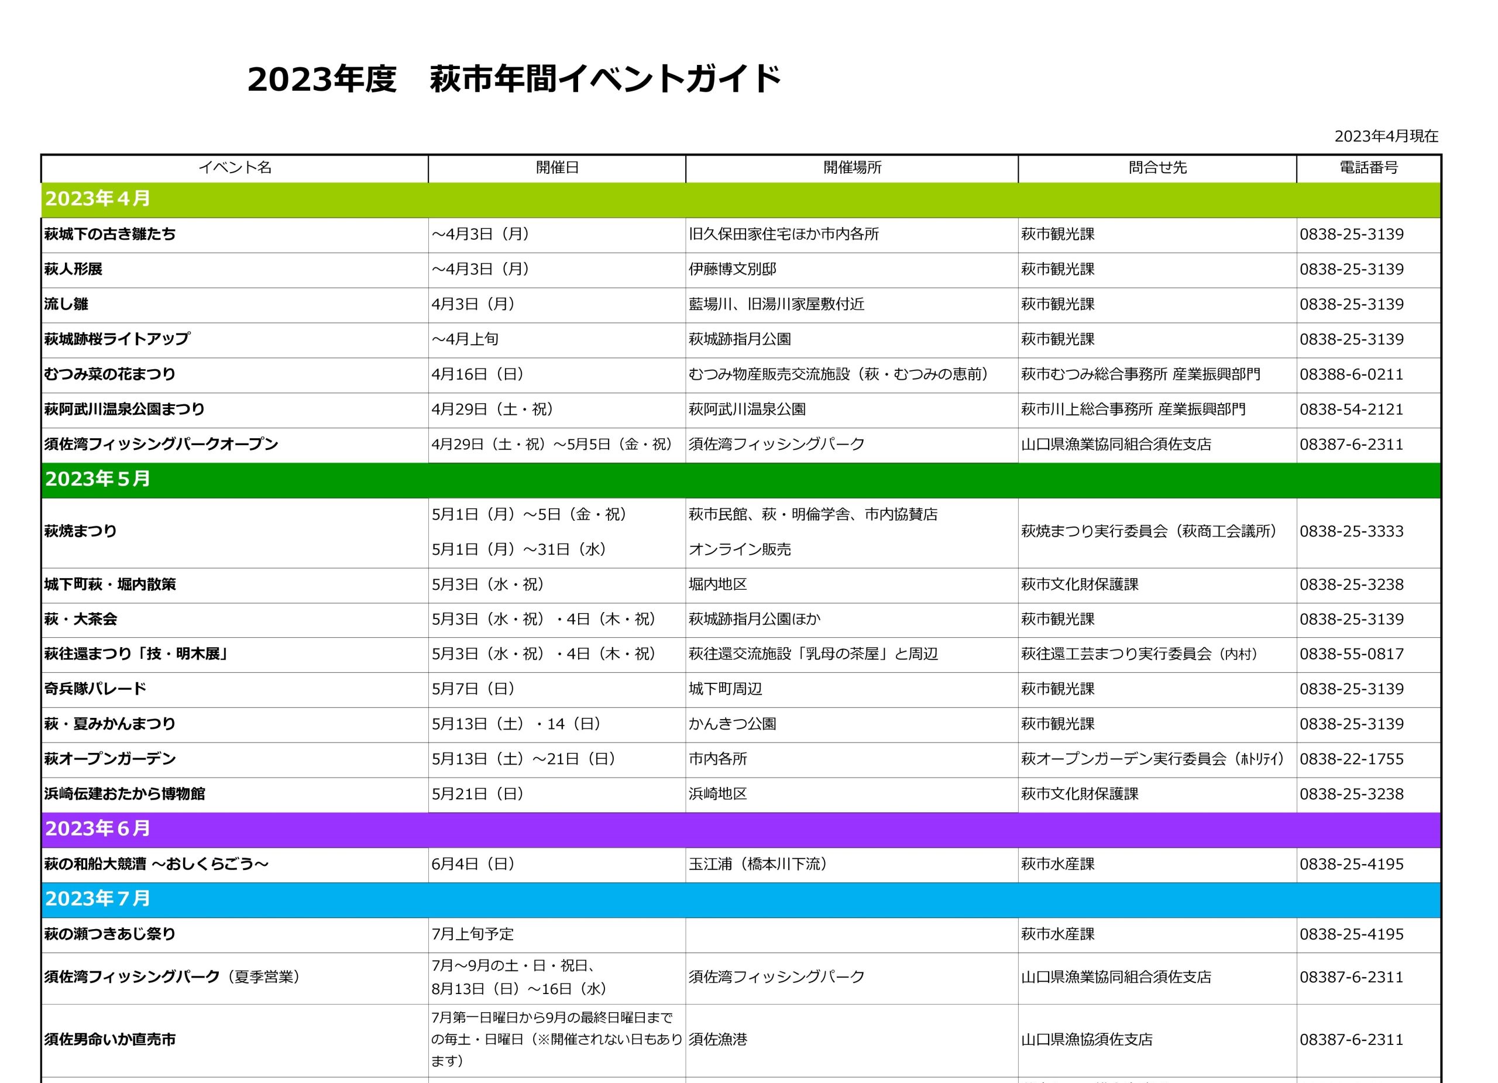Click venue かんきつ公園

[732, 724]
